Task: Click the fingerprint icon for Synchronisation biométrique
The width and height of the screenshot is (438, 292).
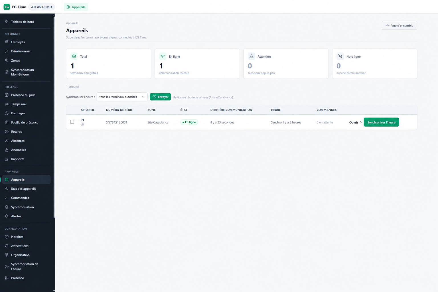Action: click(x=7, y=72)
